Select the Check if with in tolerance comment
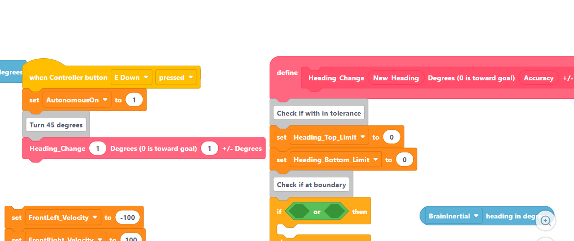Image resolution: width=574 pixels, height=241 pixels. pyautogui.click(x=319, y=113)
